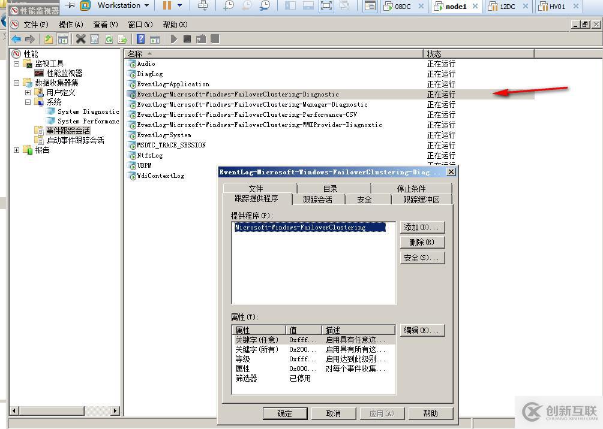
Task: Click the 删除(R) button
Action: click(422, 242)
